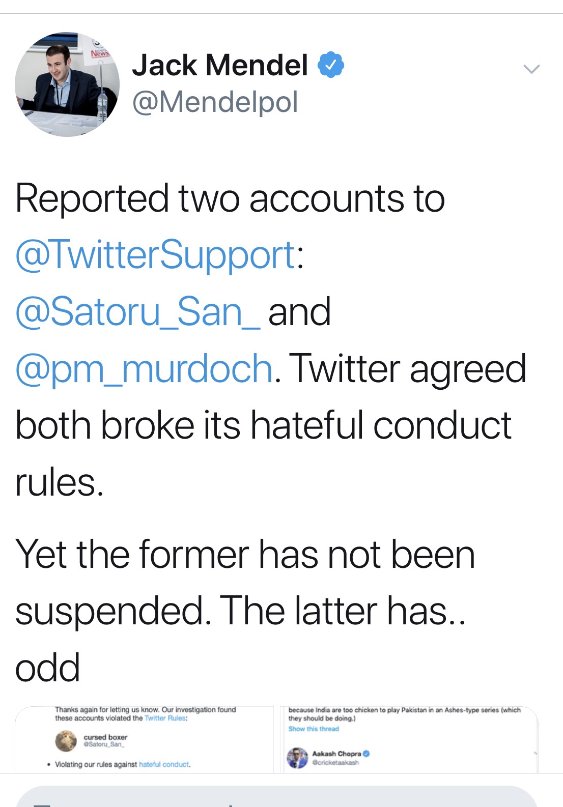Tap the cursed boxer avatar icon

(66, 741)
